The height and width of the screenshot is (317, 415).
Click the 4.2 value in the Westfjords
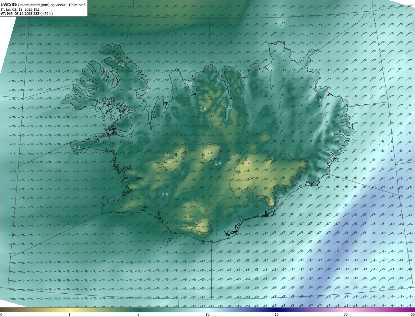point(121,64)
